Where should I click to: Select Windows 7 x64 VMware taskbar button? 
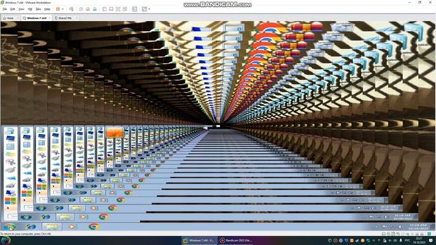point(199,240)
